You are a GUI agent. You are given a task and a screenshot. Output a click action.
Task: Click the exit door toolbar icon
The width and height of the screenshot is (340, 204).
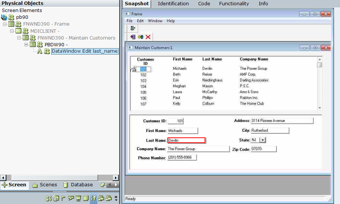click(x=133, y=28)
